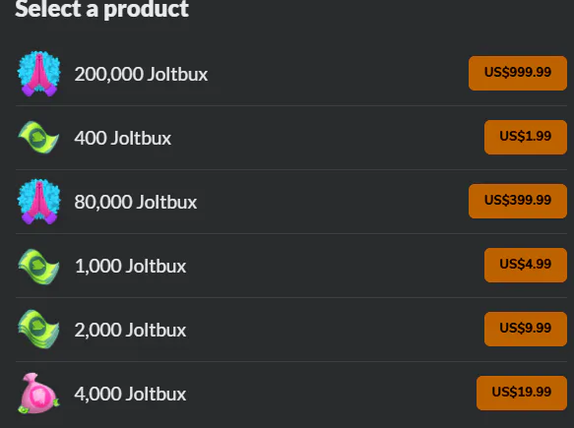Click the stacked bills icon for 2,000 Joltbux
The height and width of the screenshot is (428, 574).
tap(38, 330)
